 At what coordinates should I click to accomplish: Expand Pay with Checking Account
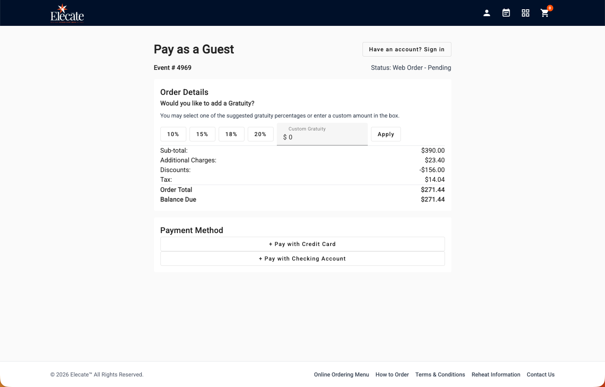(302, 259)
